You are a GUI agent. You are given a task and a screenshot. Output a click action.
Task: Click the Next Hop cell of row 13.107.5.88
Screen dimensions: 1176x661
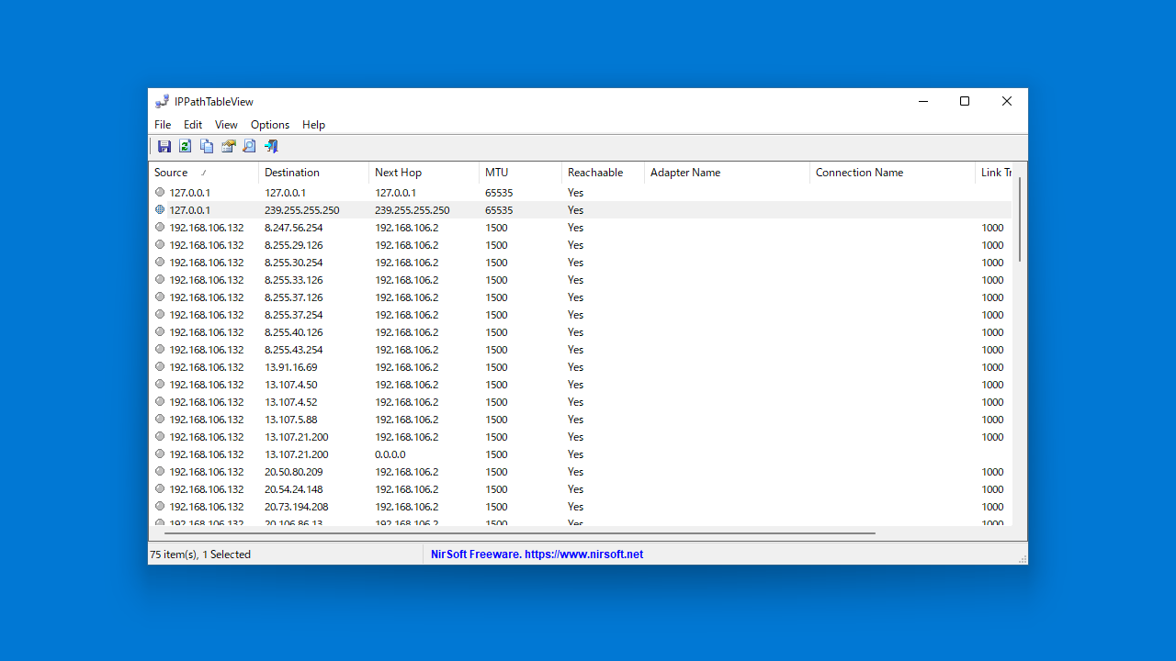(407, 420)
